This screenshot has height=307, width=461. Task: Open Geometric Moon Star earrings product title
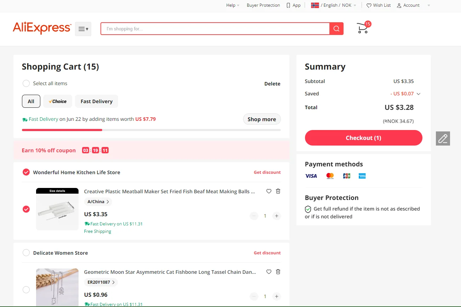(170, 272)
